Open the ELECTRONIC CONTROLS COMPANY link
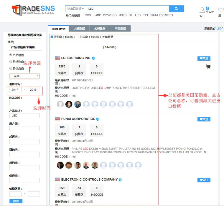Screen dimensions: 224x206 (x=89, y=180)
